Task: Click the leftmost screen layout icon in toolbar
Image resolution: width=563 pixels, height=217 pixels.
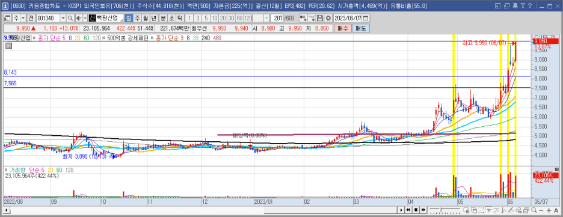Action: (7, 18)
